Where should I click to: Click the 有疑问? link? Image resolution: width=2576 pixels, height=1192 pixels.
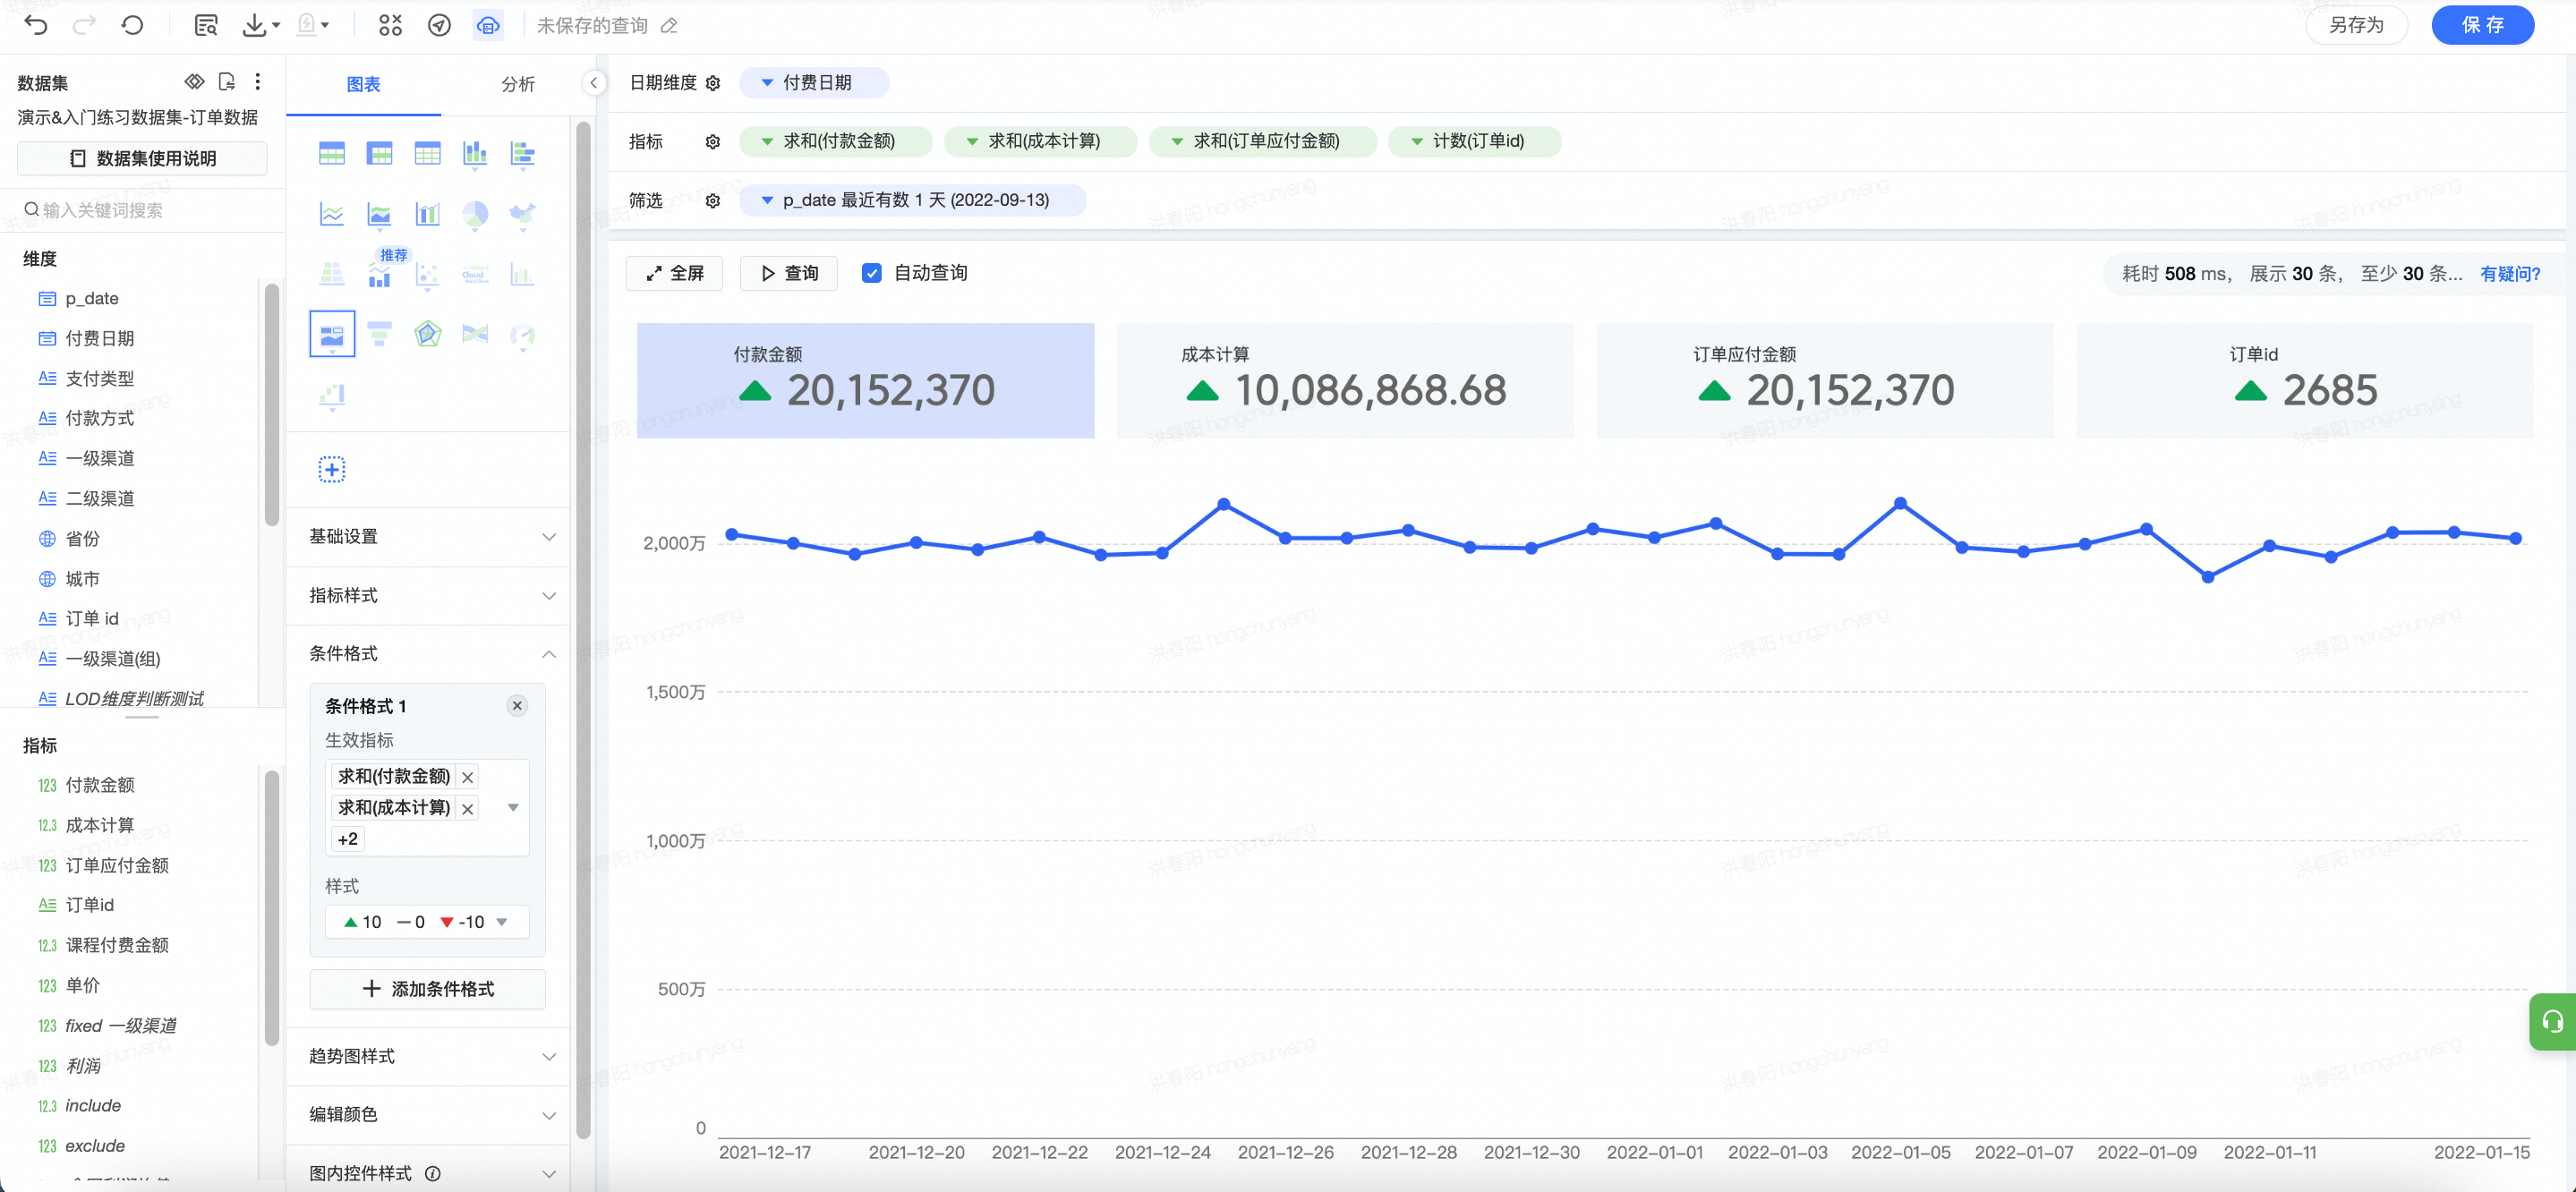click(2510, 274)
